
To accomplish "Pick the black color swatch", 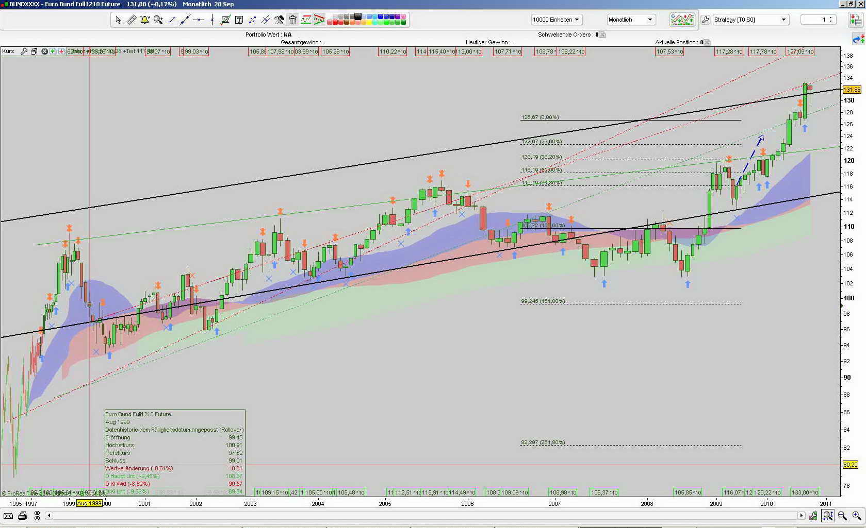I will 358,16.
